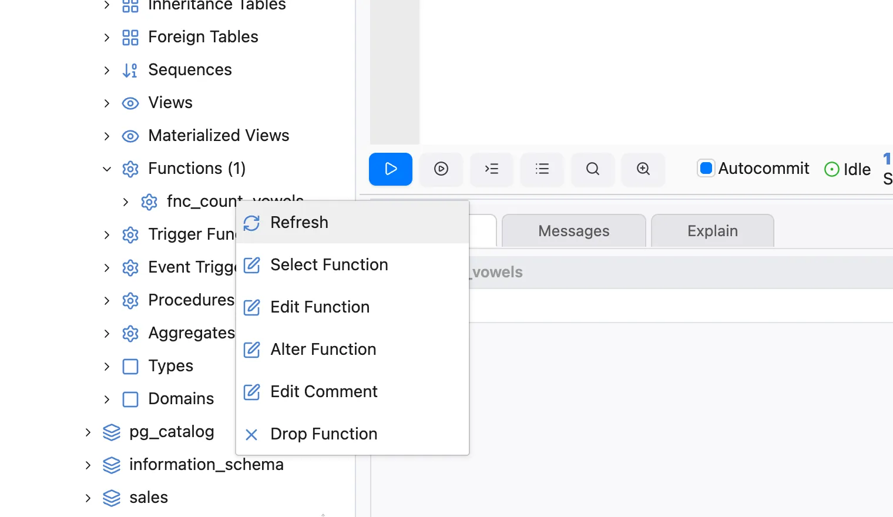The height and width of the screenshot is (517, 893).
Task: Click the _vowels result column header
Action: 496,272
